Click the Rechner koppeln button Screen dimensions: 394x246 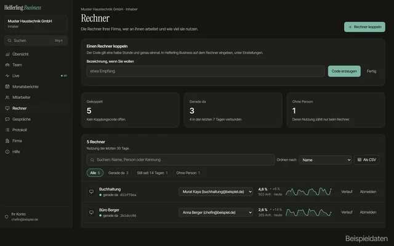(x=364, y=27)
